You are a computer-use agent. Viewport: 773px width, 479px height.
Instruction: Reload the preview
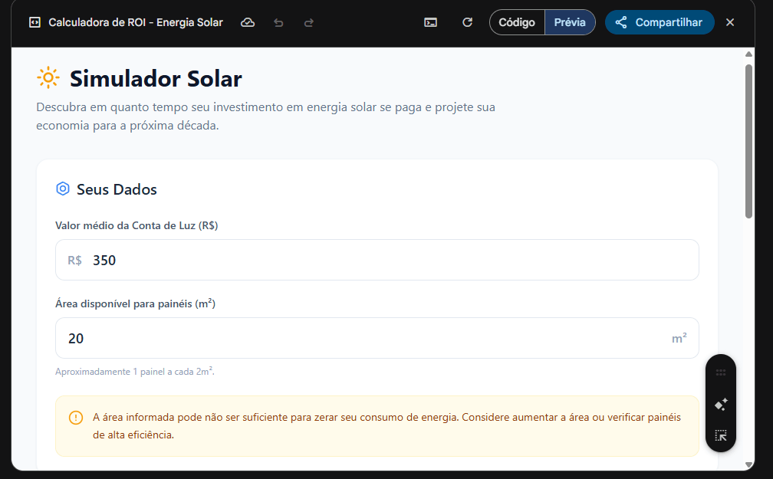467,22
